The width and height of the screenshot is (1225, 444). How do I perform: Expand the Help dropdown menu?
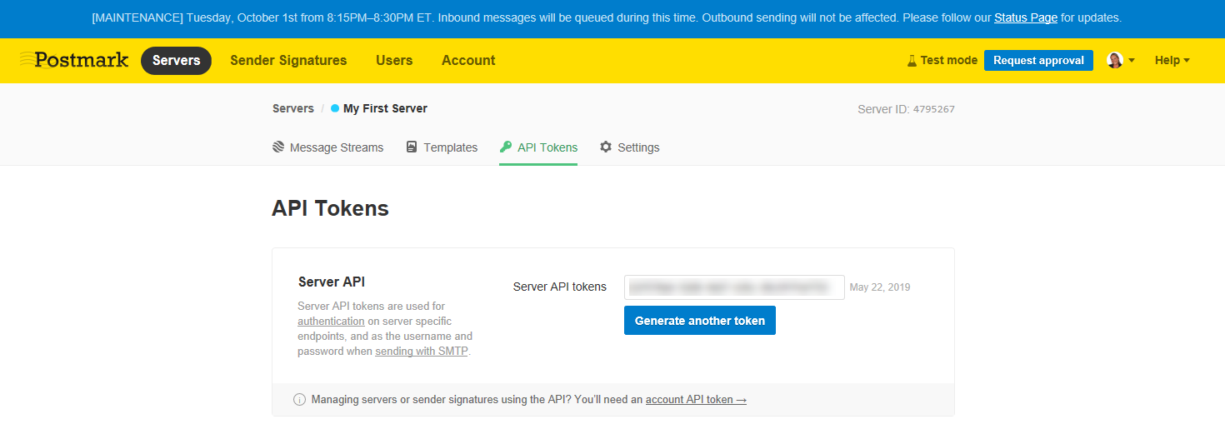pos(1172,60)
